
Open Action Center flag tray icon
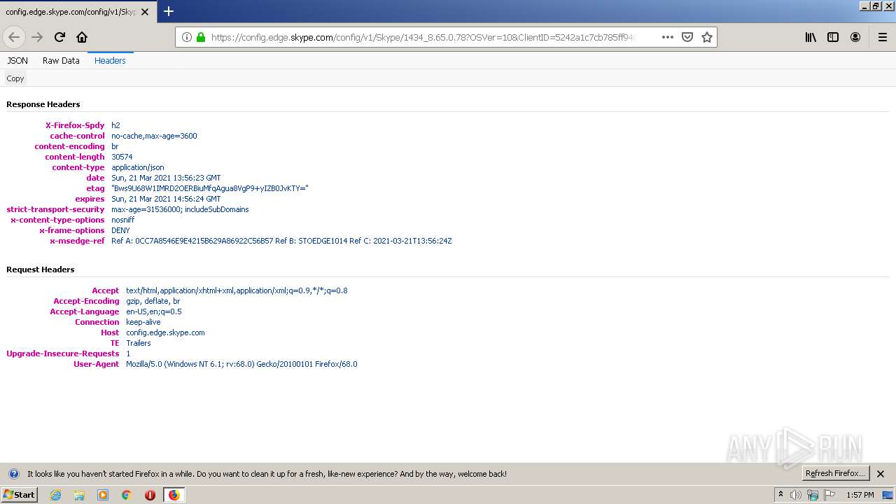click(829, 495)
